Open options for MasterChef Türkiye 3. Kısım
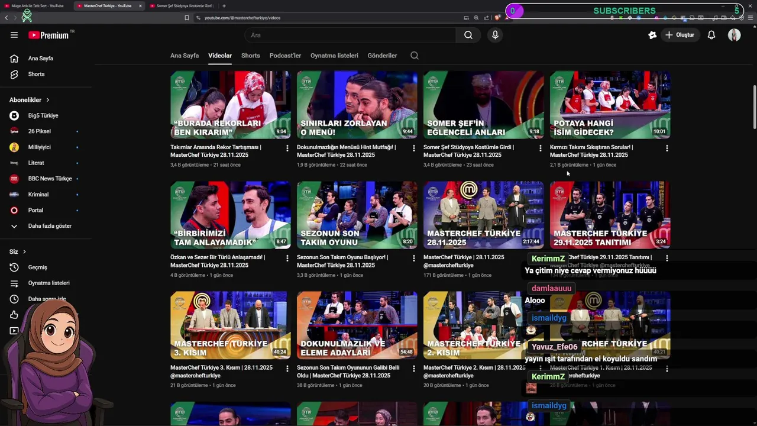757x426 pixels. [x=287, y=368]
